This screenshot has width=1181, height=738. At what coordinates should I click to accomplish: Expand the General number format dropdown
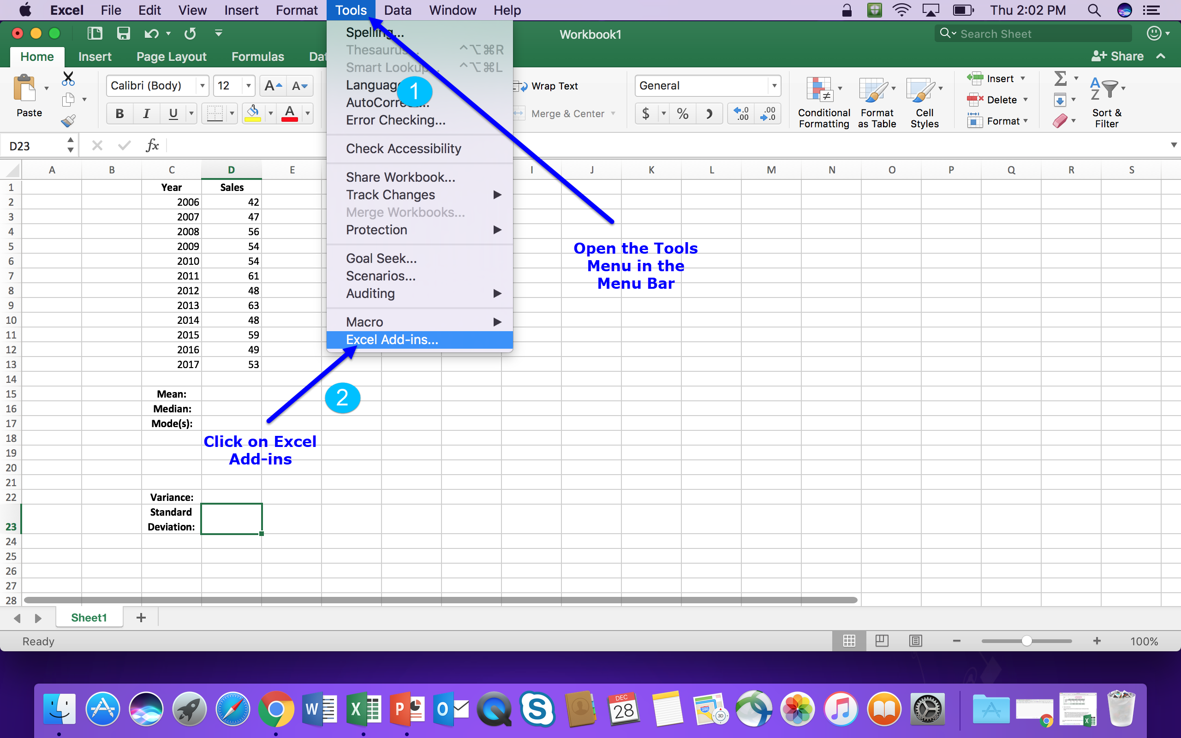click(x=774, y=86)
